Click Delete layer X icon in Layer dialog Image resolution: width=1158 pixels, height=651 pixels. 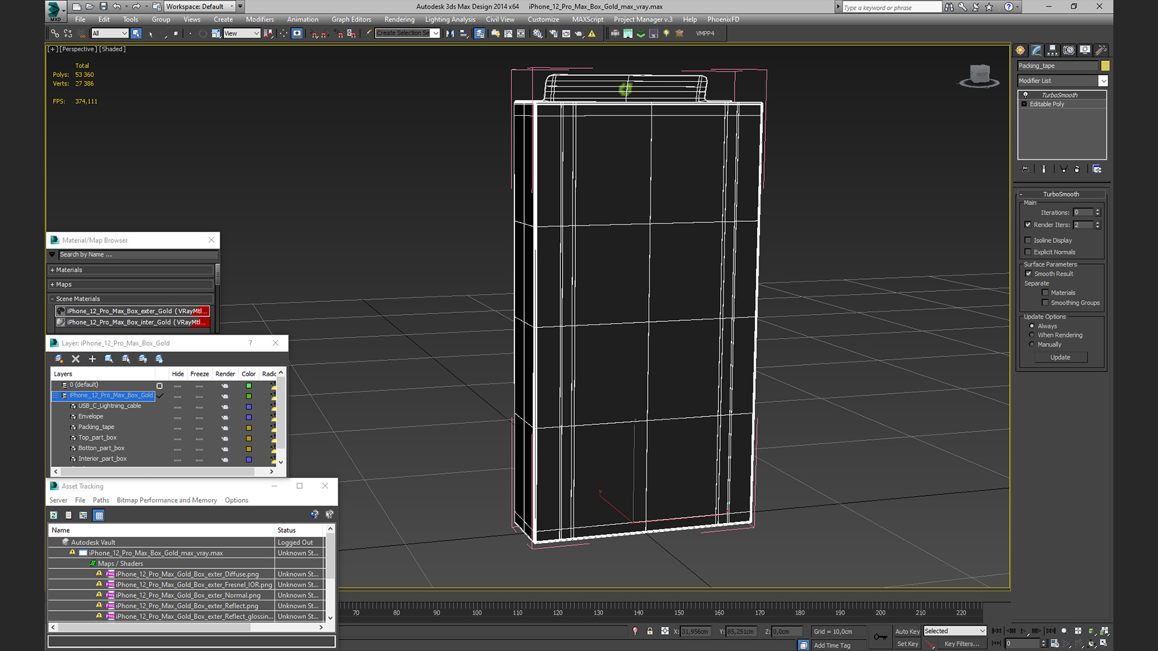(75, 359)
